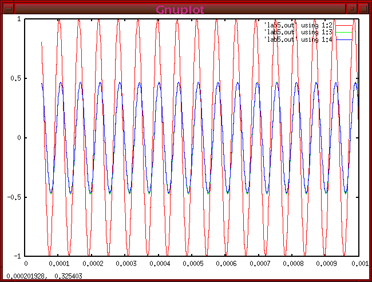372x282 pixels.
Task: Click the red line sample in legend
Action: click(345, 26)
